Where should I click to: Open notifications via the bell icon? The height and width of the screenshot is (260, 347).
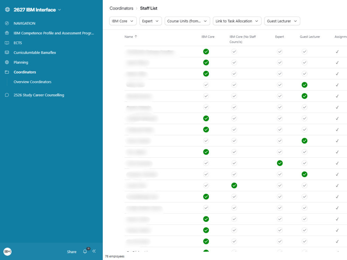pos(85,251)
